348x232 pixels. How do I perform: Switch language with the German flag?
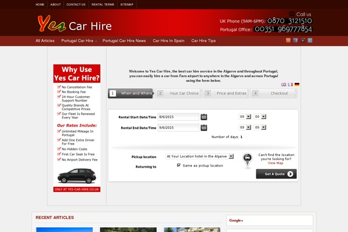coord(297,85)
